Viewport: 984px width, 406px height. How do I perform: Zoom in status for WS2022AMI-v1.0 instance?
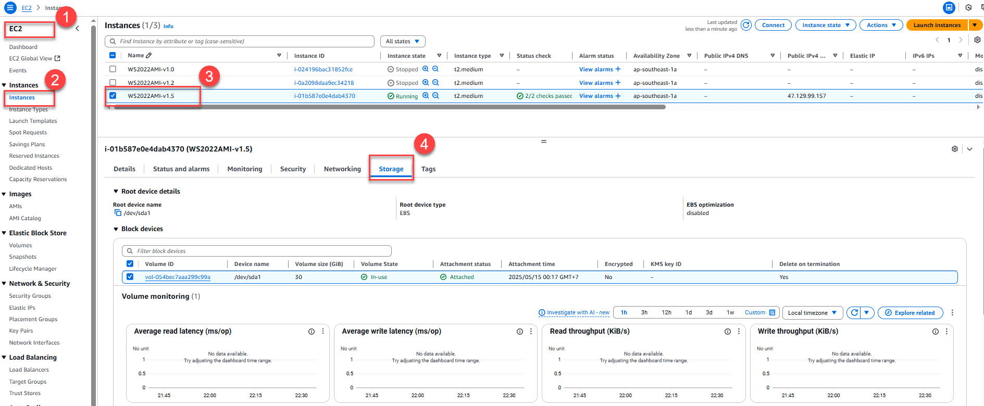pyautogui.click(x=426, y=69)
